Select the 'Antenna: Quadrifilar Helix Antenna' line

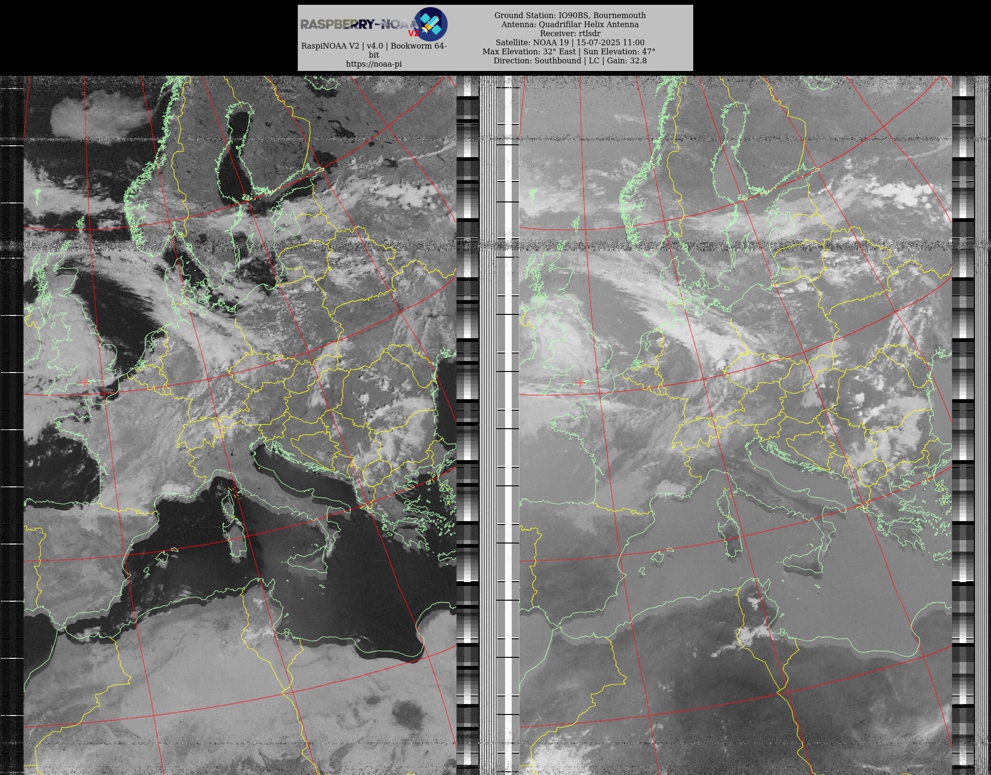click(x=570, y=24)
